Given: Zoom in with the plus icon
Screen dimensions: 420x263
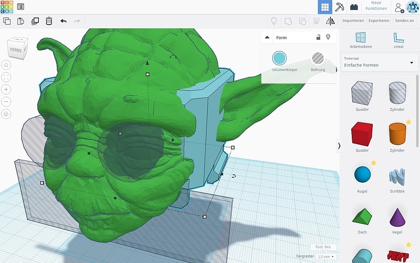Looking at the screenshot, I should click(6, 89).
